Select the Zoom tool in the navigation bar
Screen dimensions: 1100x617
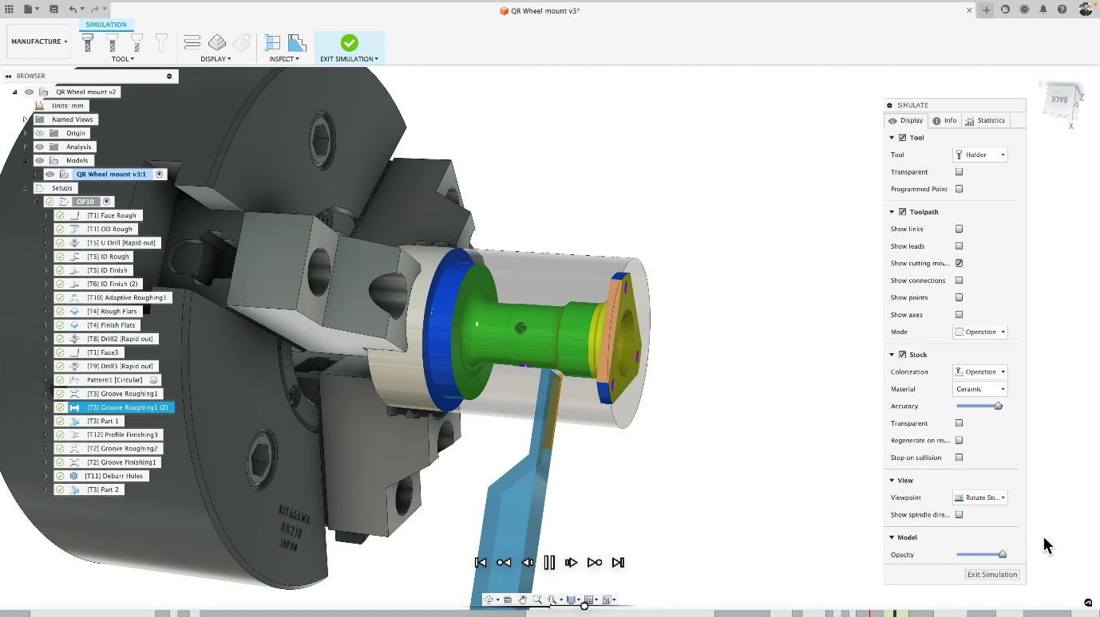tap(536, 599)
